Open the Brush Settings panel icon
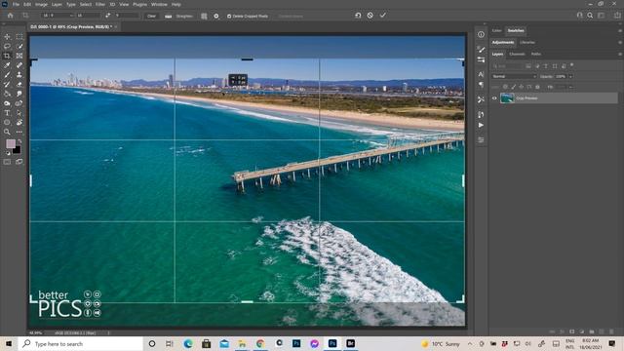The width and height of the screenshot is (624, 351). [x=481, y=50]
